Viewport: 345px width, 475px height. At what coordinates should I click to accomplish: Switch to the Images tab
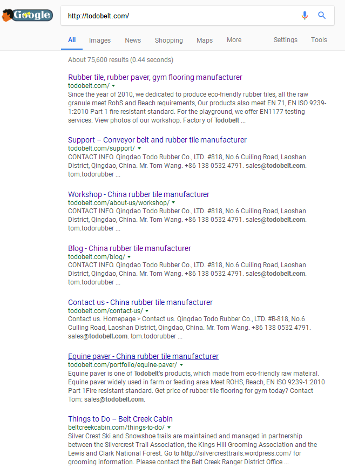coord(100,40)
